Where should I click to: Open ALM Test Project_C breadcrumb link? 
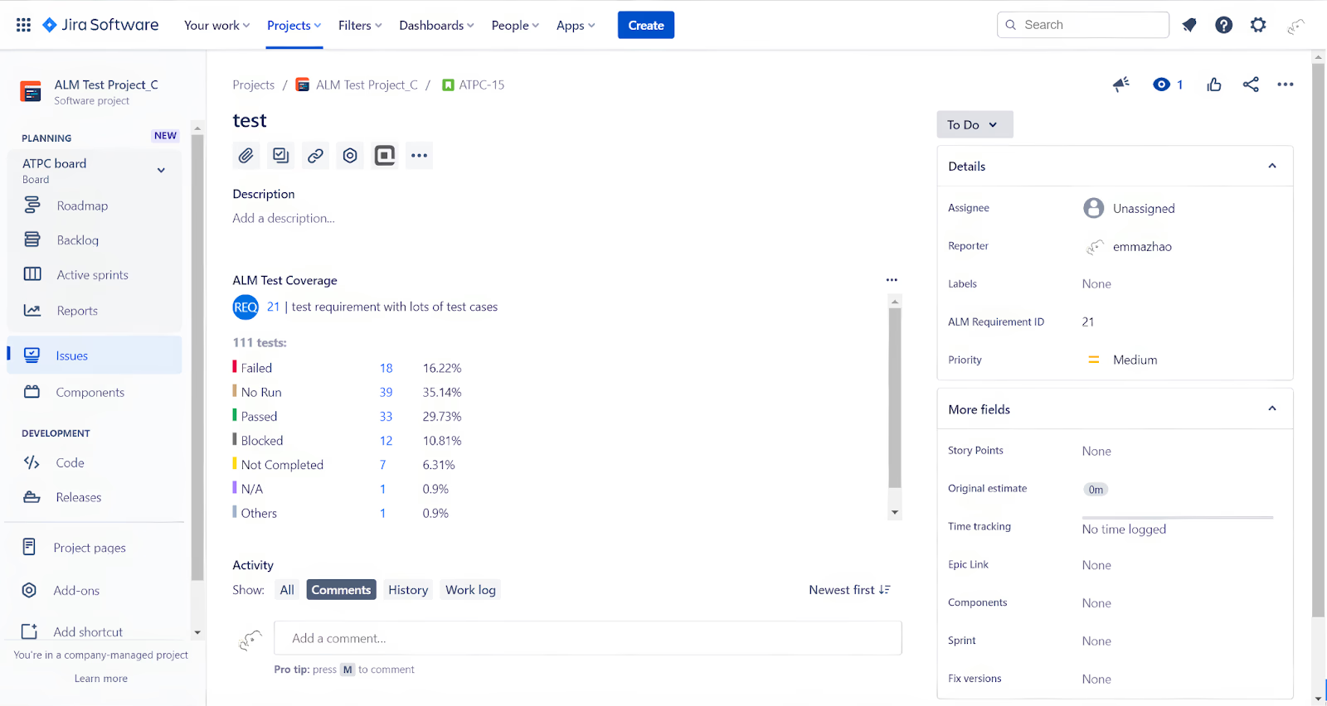[x=367, y=85]
